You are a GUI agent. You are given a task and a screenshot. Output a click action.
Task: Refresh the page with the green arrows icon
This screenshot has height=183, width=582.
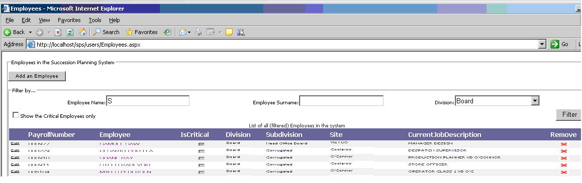[70, 33]
